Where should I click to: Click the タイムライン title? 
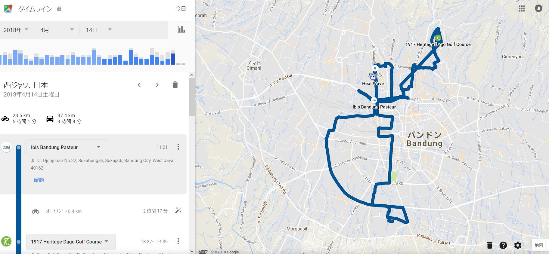tap(35, 9)
